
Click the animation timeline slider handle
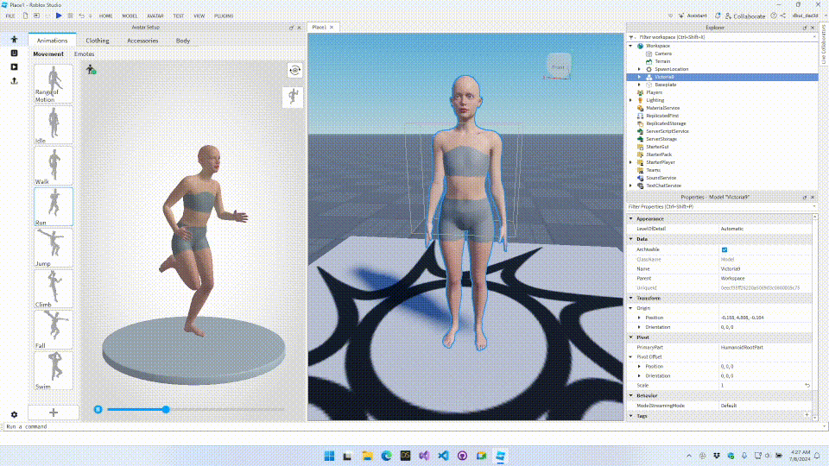[x=166, y=409]
